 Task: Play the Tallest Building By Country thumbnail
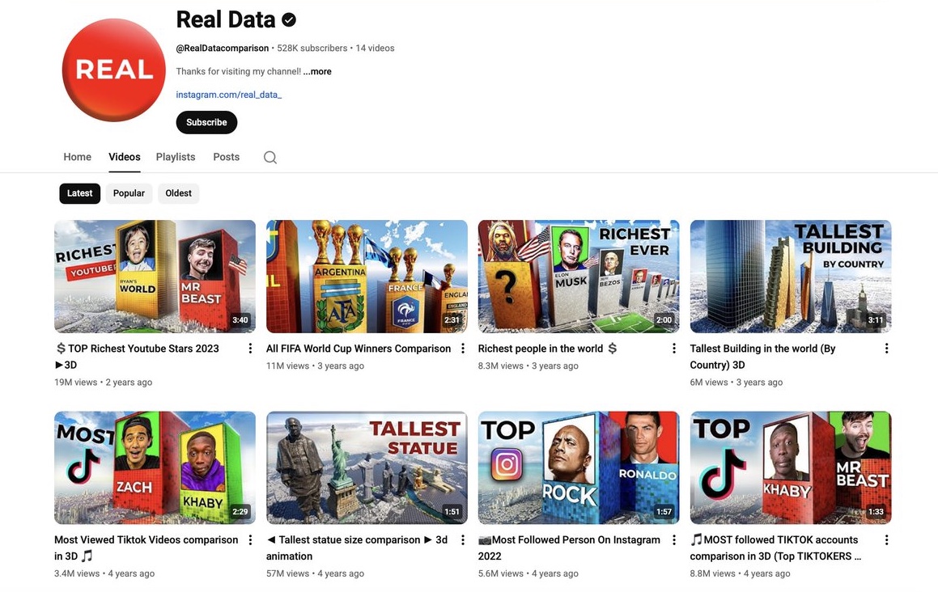[790, 277]
